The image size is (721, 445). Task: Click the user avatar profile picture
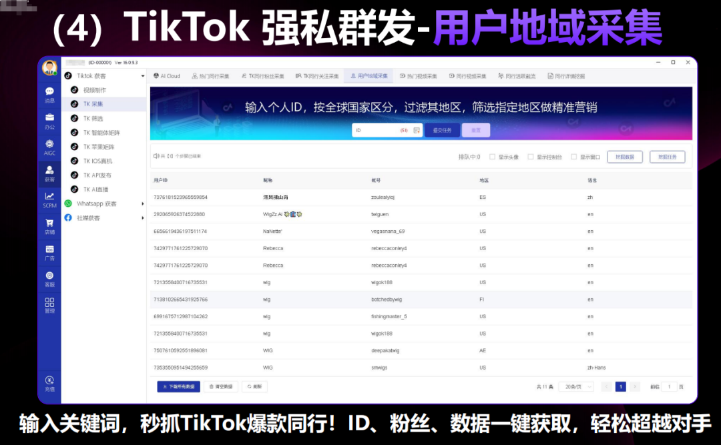tap(49, 67)
